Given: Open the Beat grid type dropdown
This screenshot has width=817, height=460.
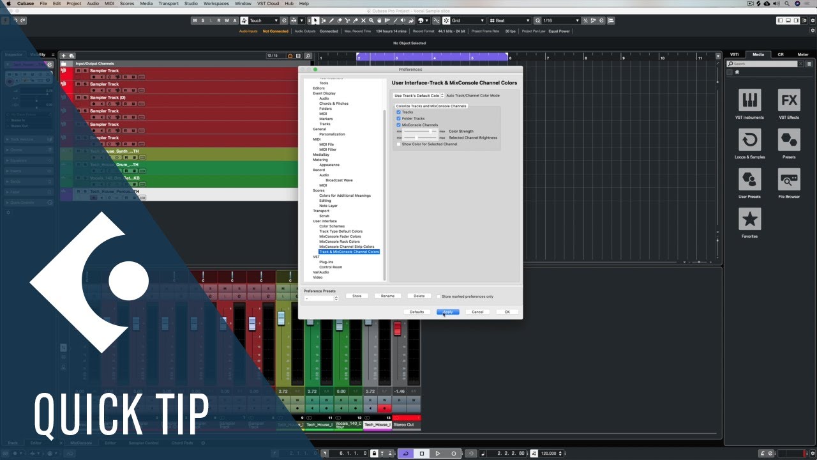Looking at the screenshot, I should 509,20.
